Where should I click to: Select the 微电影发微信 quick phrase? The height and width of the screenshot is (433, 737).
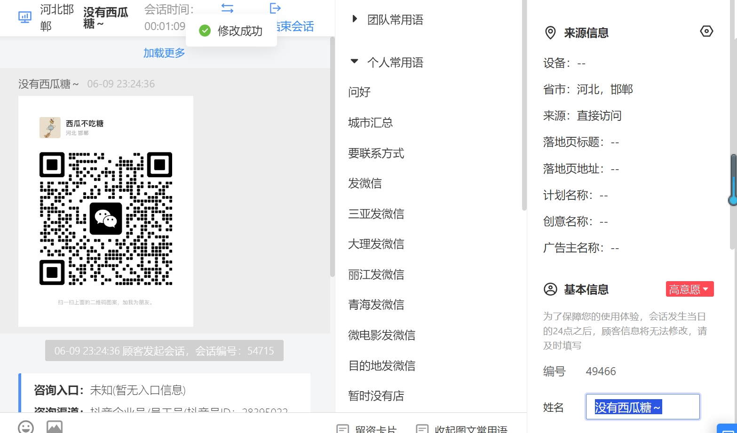point(381,335)
